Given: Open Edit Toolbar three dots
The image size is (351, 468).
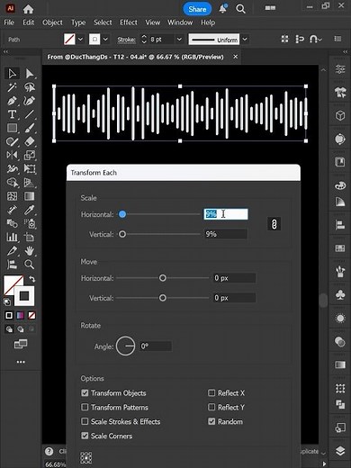Looking at the screenshot, I should (x=21, y=362).
